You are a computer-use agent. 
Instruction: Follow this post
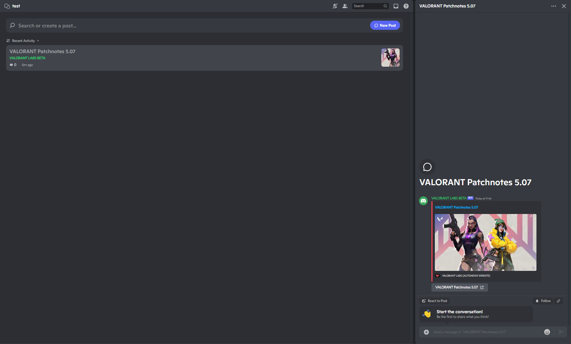[543, 301]
